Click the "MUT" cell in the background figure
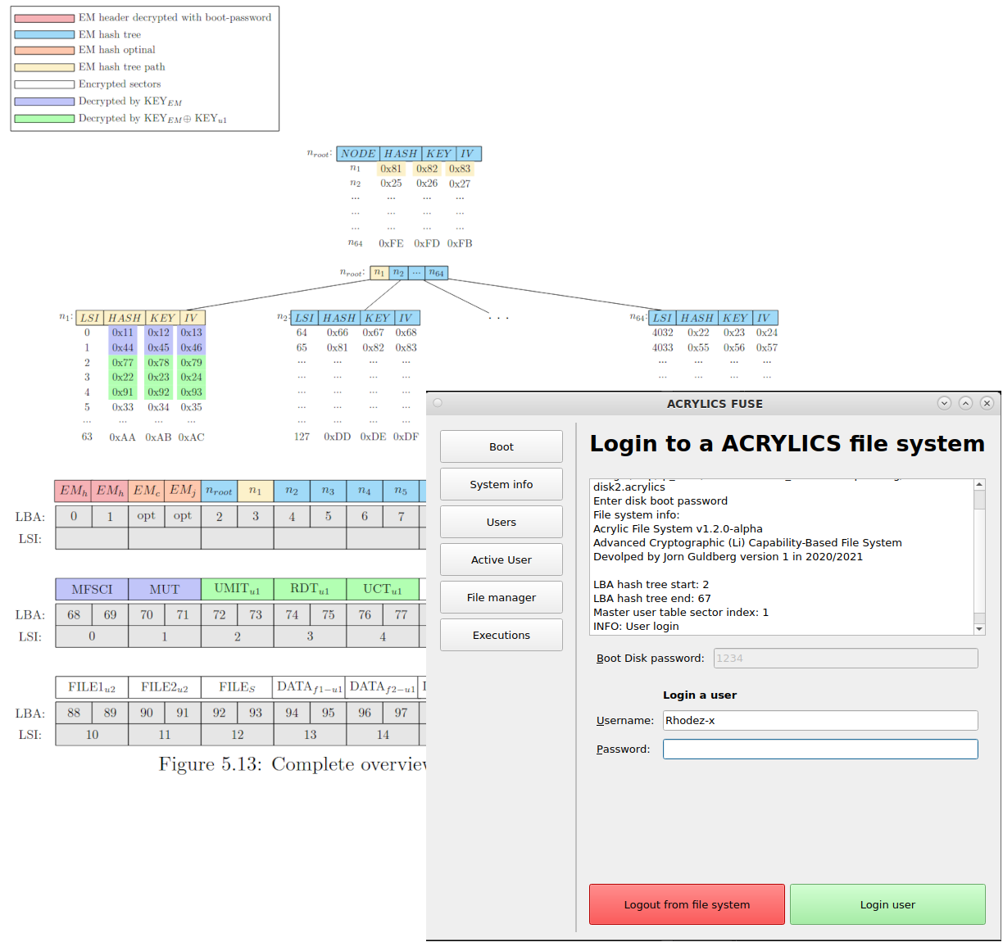 (x=165, y=589)
